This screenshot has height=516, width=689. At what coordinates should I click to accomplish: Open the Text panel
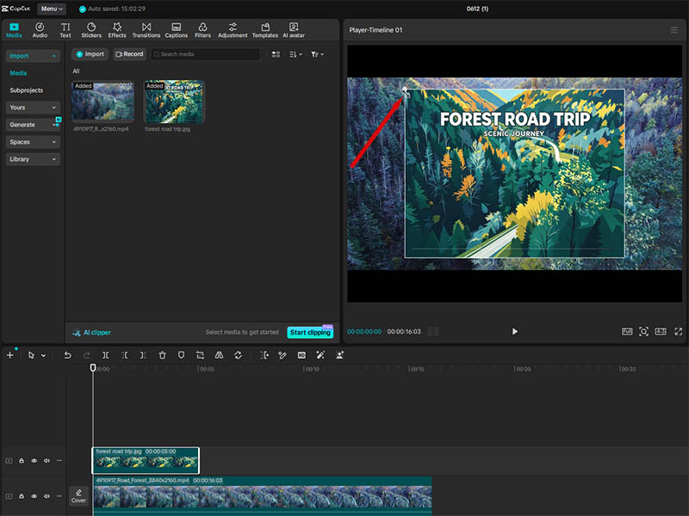[x=65, y=30]
